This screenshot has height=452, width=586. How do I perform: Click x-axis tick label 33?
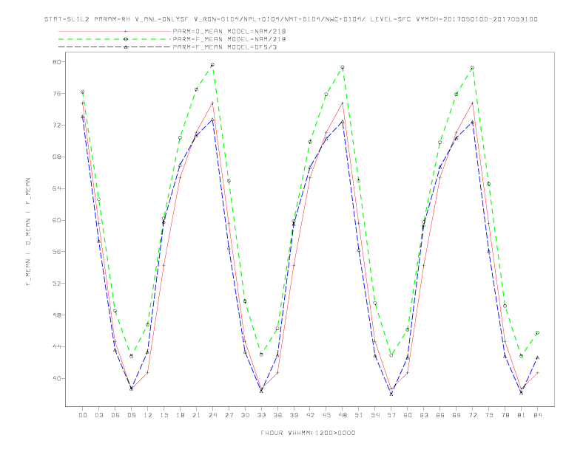pos(262,415)
